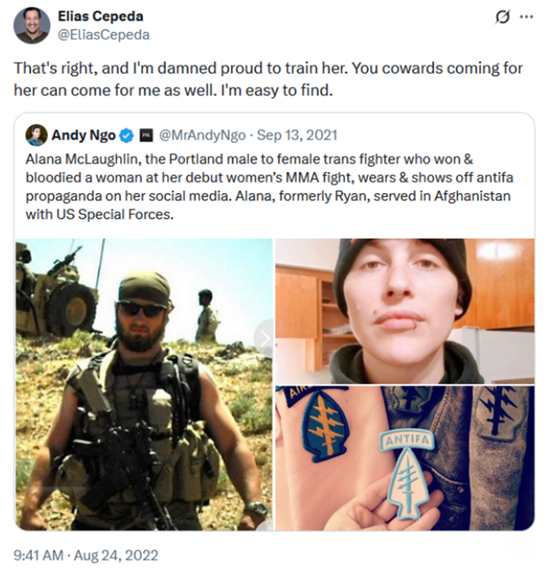This screenshot has height=572, width=547.
Task: Click the @MrAndyNgo handle
Action: (203, 136)
